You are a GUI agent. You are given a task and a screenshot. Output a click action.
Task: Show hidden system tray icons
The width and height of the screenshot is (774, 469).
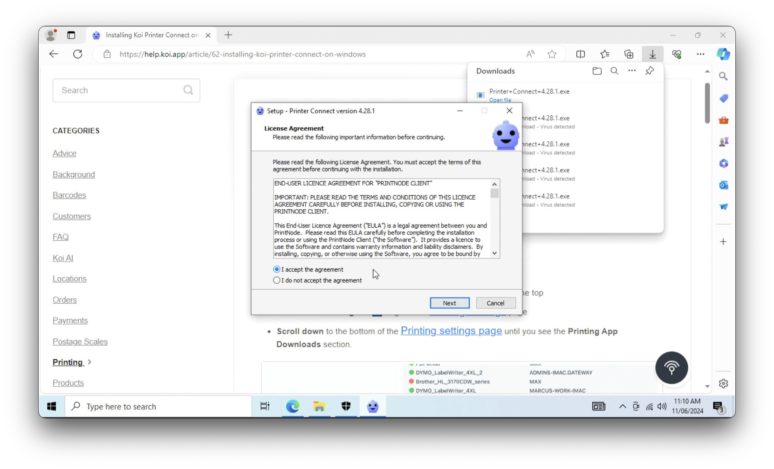pos(622,406)
